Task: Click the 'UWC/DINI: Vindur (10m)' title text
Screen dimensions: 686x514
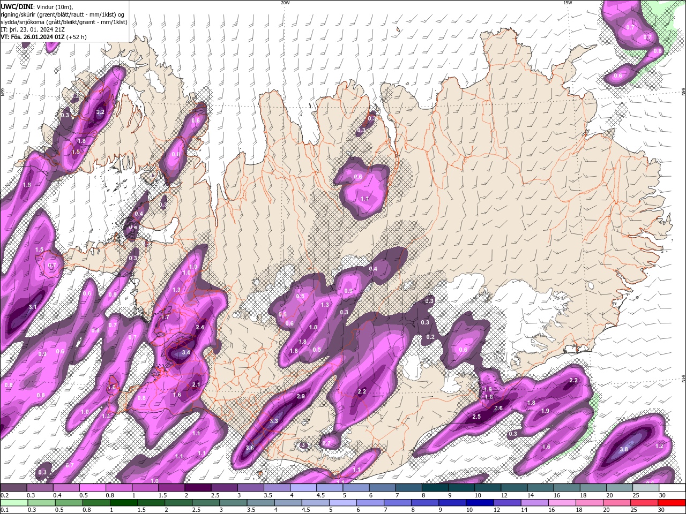Action: 36,6
